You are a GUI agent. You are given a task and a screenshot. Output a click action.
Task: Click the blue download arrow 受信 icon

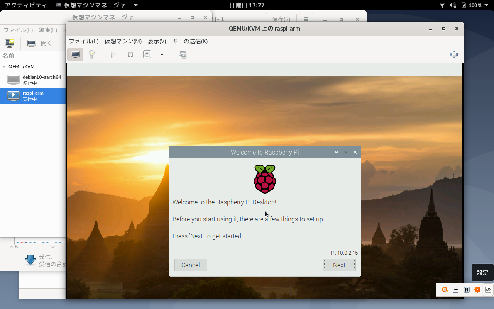click(30, 260)
